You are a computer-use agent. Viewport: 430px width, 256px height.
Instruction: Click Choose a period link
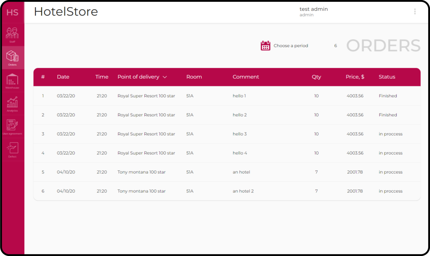[x=291, y=46]
